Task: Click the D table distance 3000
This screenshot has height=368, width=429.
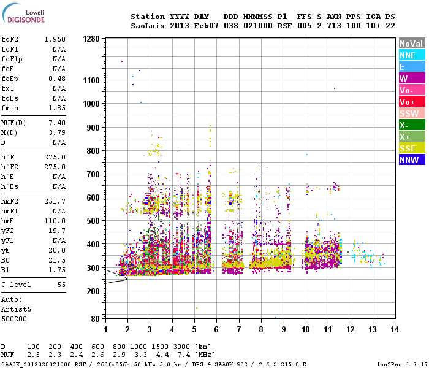Action: pos(181,347)
